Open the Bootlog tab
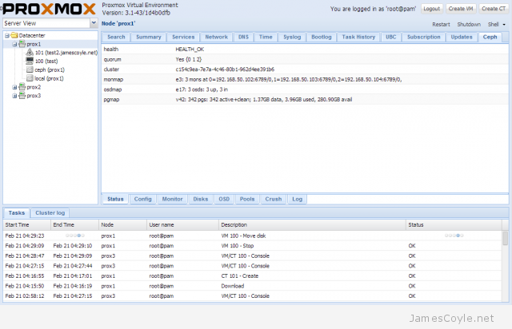 point(322,38)
